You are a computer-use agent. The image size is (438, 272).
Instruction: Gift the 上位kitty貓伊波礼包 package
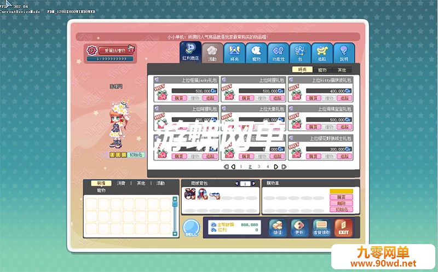329,98
